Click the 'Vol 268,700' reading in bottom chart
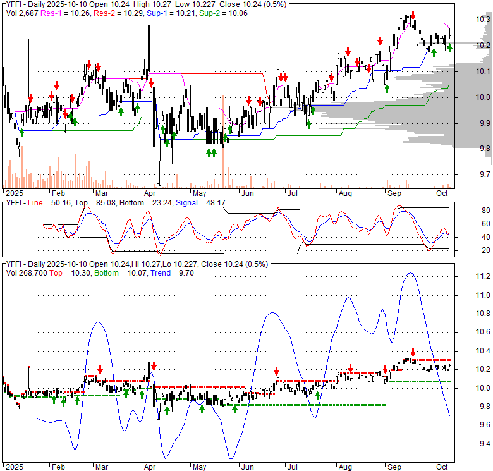Viewport: 493px width, 471px height. (27, 273)
